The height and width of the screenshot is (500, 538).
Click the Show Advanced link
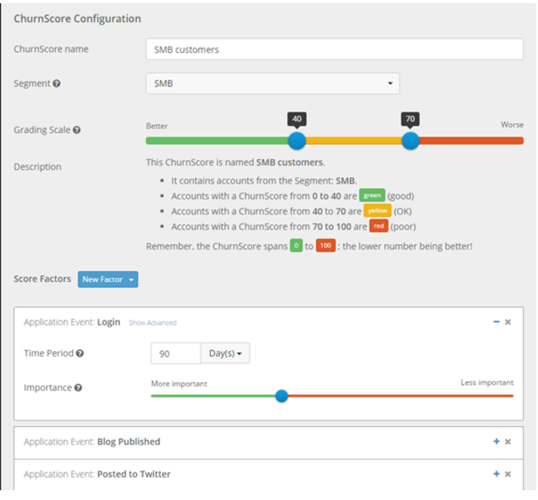click(x=152, y=323)
